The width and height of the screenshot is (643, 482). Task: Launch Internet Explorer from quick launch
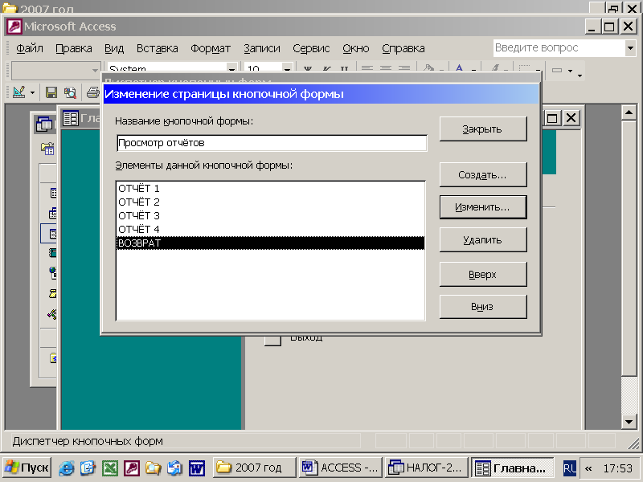point(67,468)
